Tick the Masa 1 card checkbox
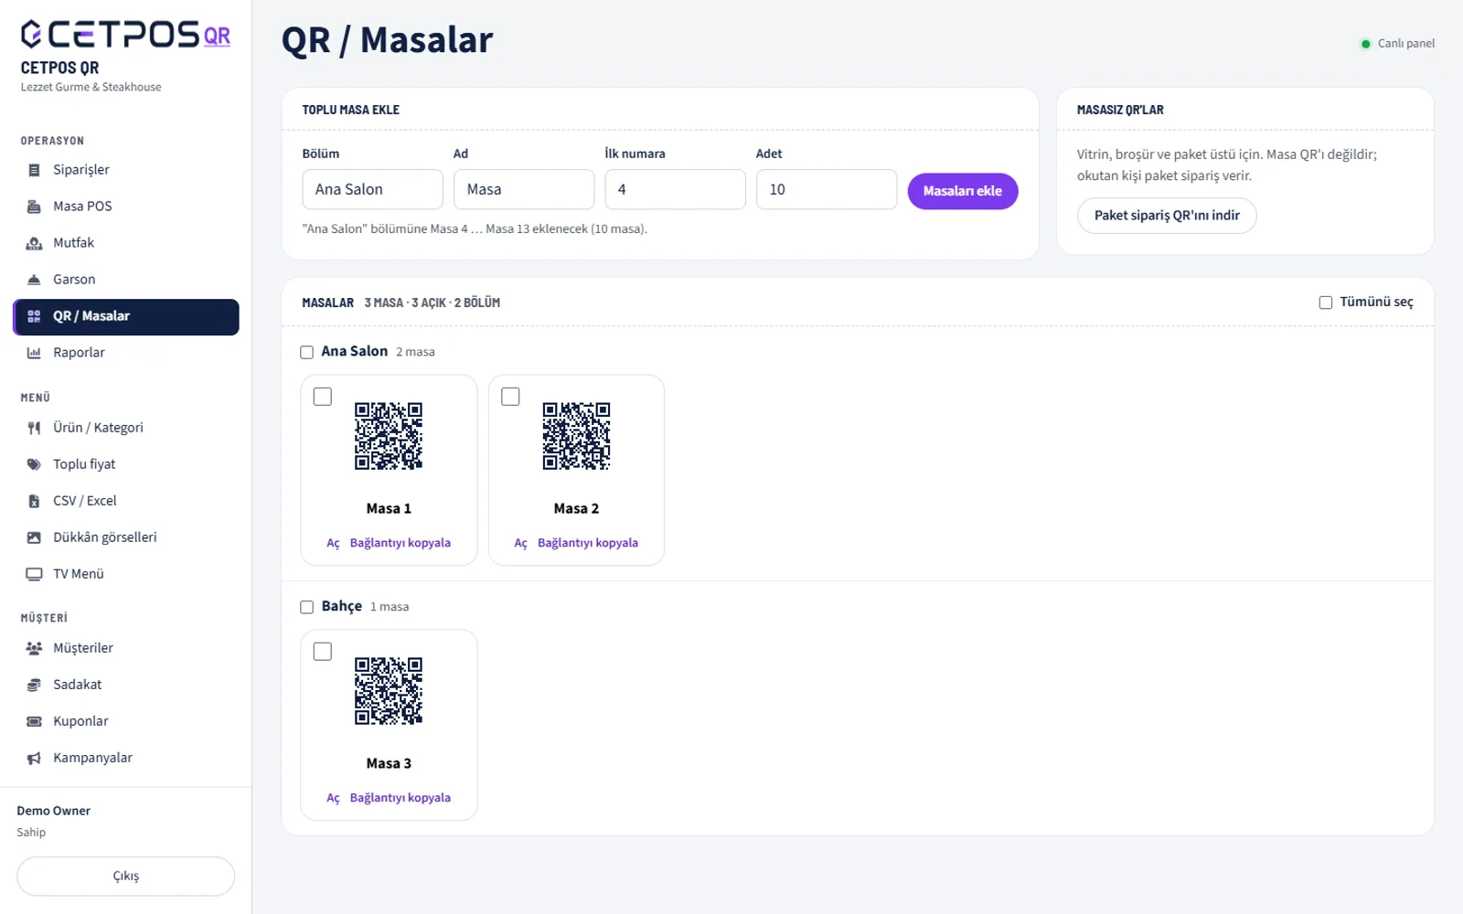 (323, 397)
